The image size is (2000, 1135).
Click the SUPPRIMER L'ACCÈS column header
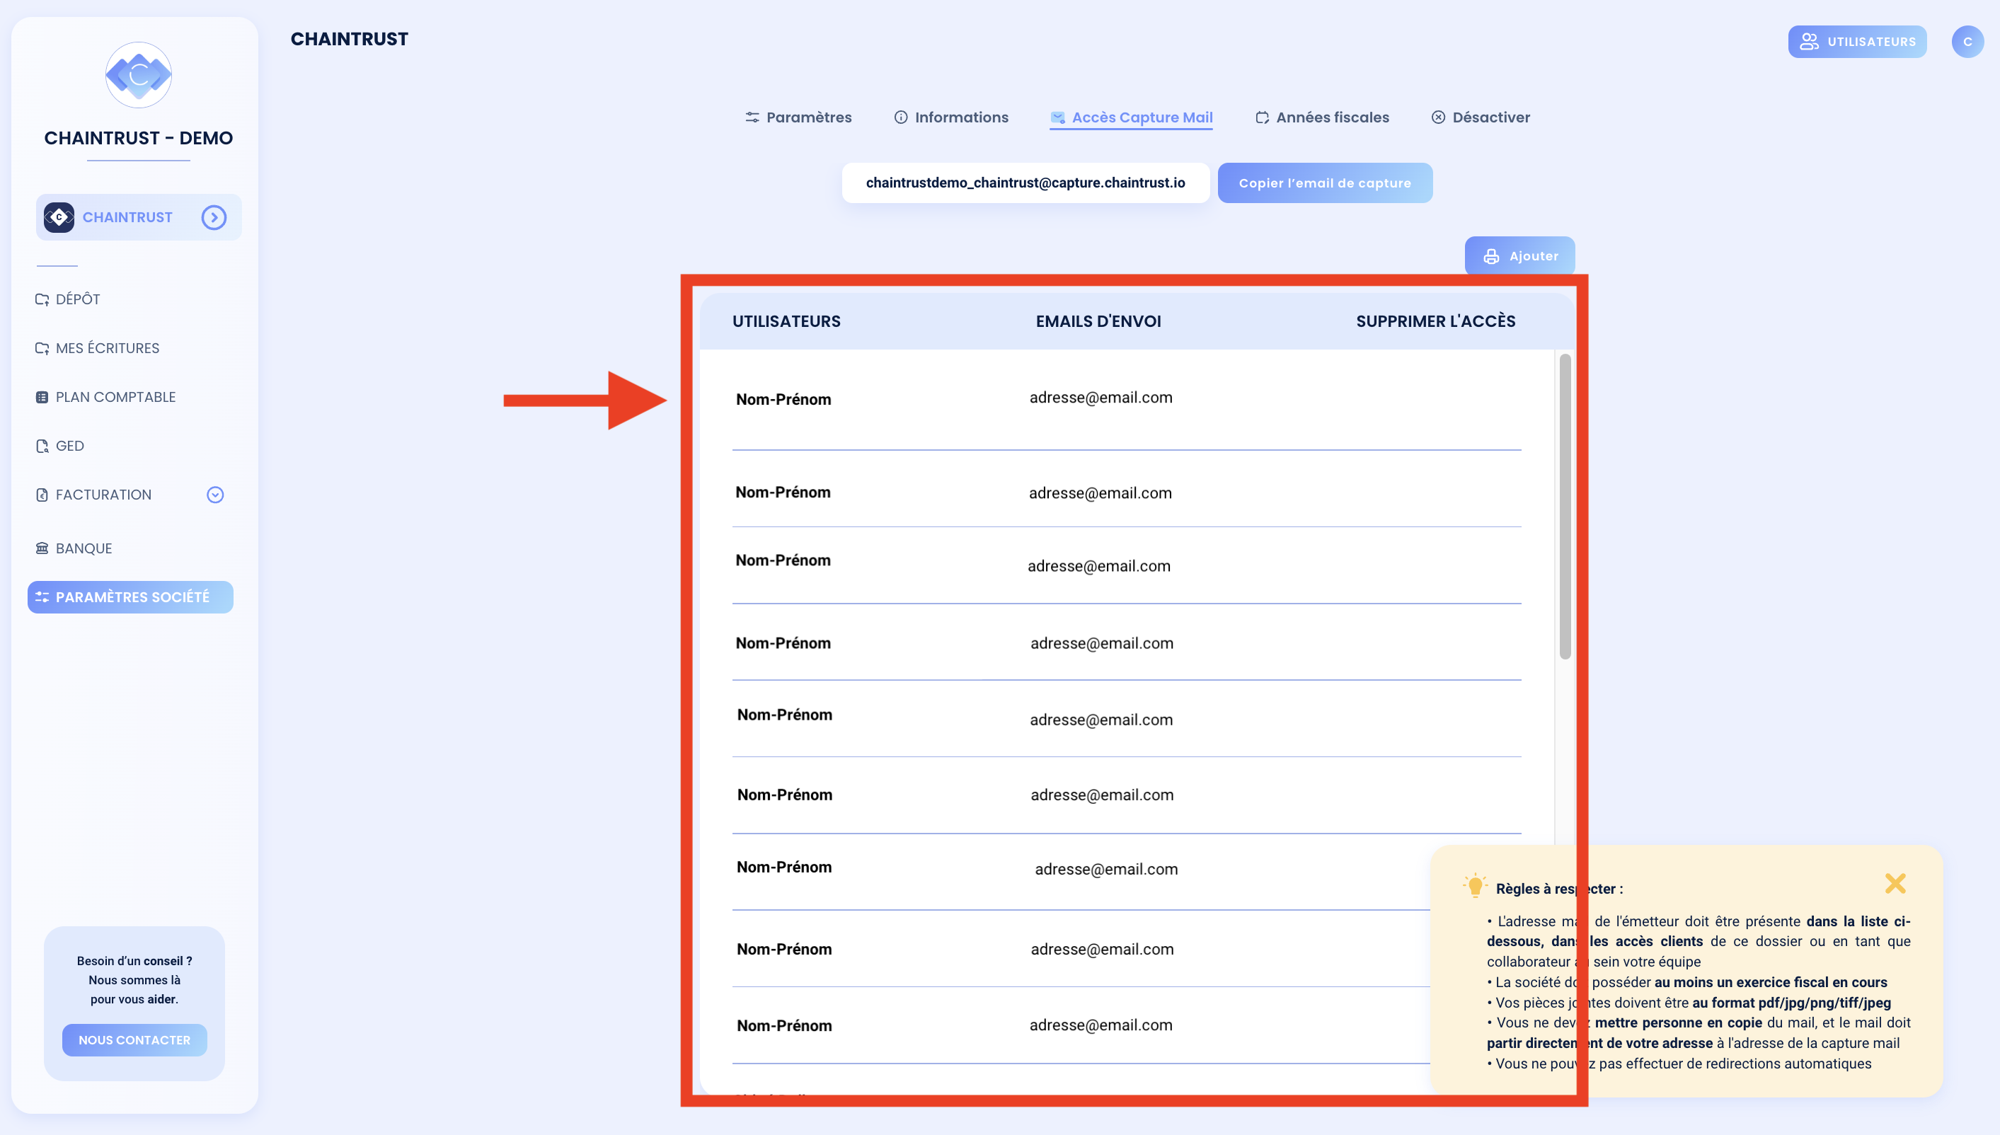coord(1435,322)
